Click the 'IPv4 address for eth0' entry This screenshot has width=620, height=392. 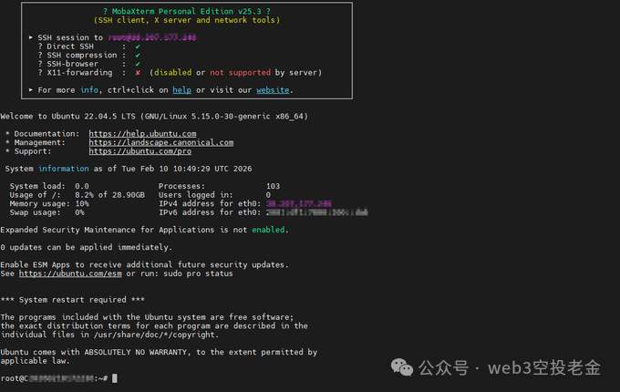[245, 204]
